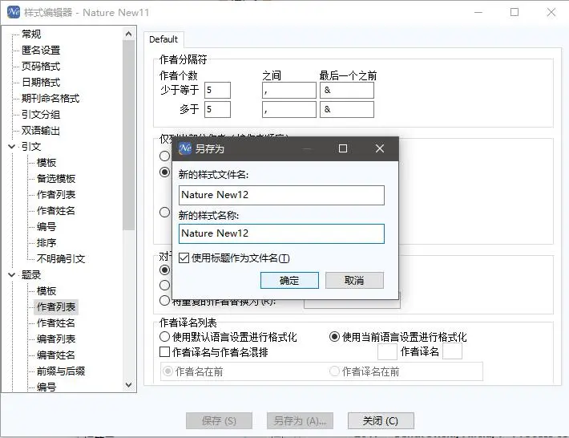This screenshot has width=569, height=438.
Task: Click the 之间 separator field in 多于 row
Action: tap(289, 109)
